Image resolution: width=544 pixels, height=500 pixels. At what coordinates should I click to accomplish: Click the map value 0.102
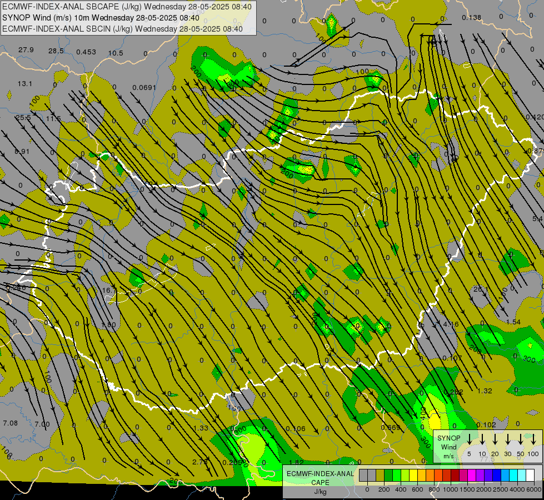tap(486, 424)
